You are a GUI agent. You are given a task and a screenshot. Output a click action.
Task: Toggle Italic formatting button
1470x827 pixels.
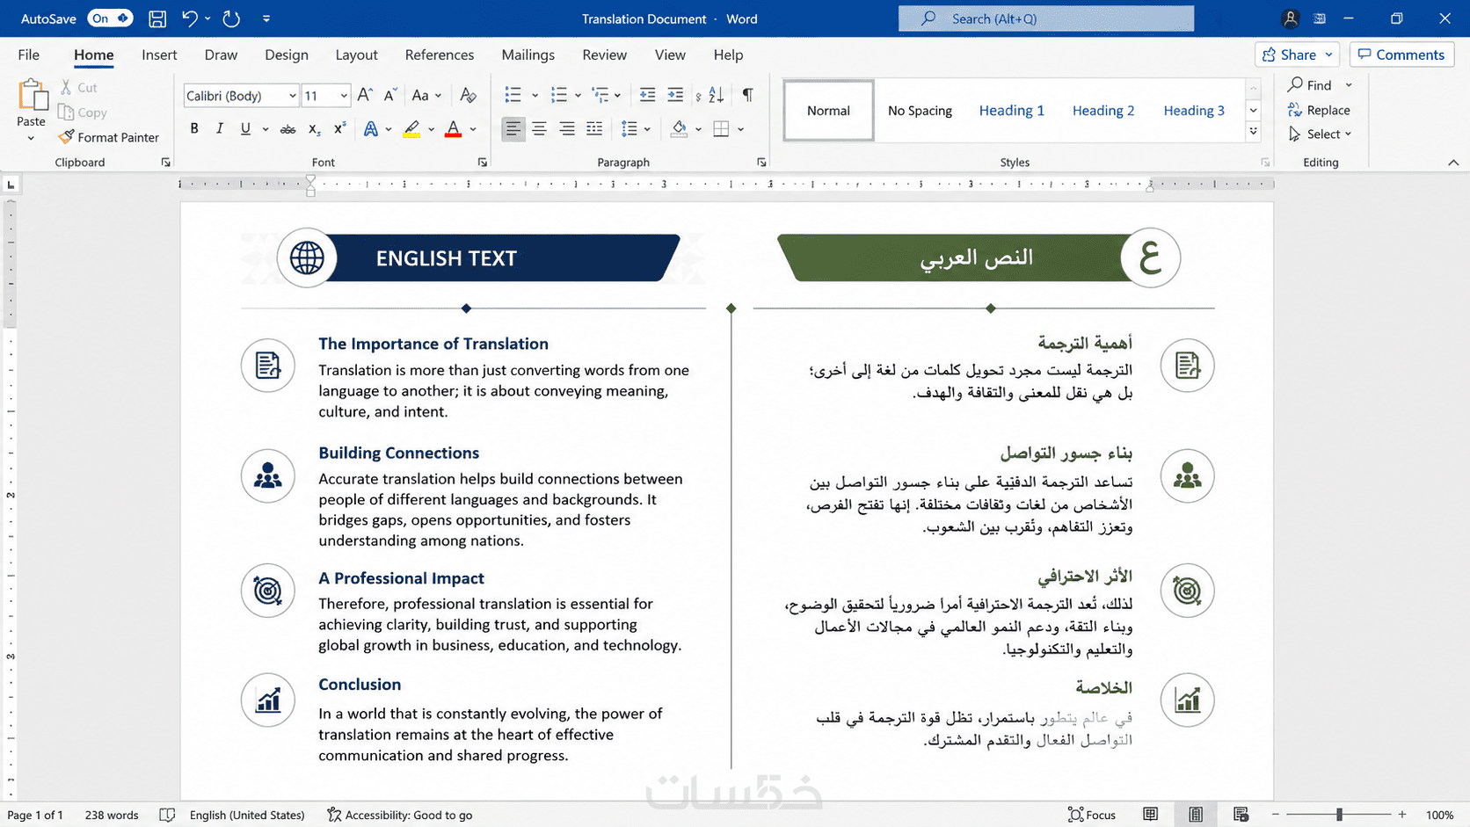click(x=220, y=129)
